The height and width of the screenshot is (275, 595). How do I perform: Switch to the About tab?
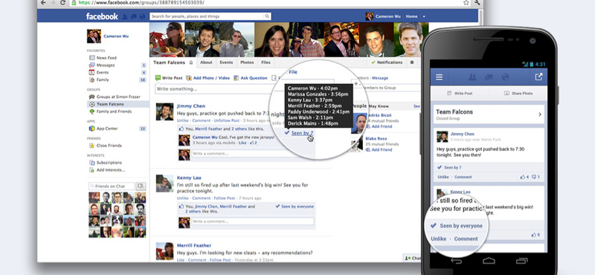pos(207,62)
